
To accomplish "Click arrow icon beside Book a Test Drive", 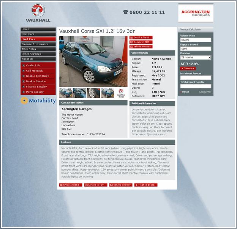I will coord(24,76).
